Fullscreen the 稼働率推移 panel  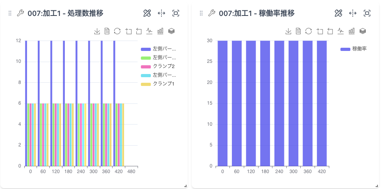point(367,14)
